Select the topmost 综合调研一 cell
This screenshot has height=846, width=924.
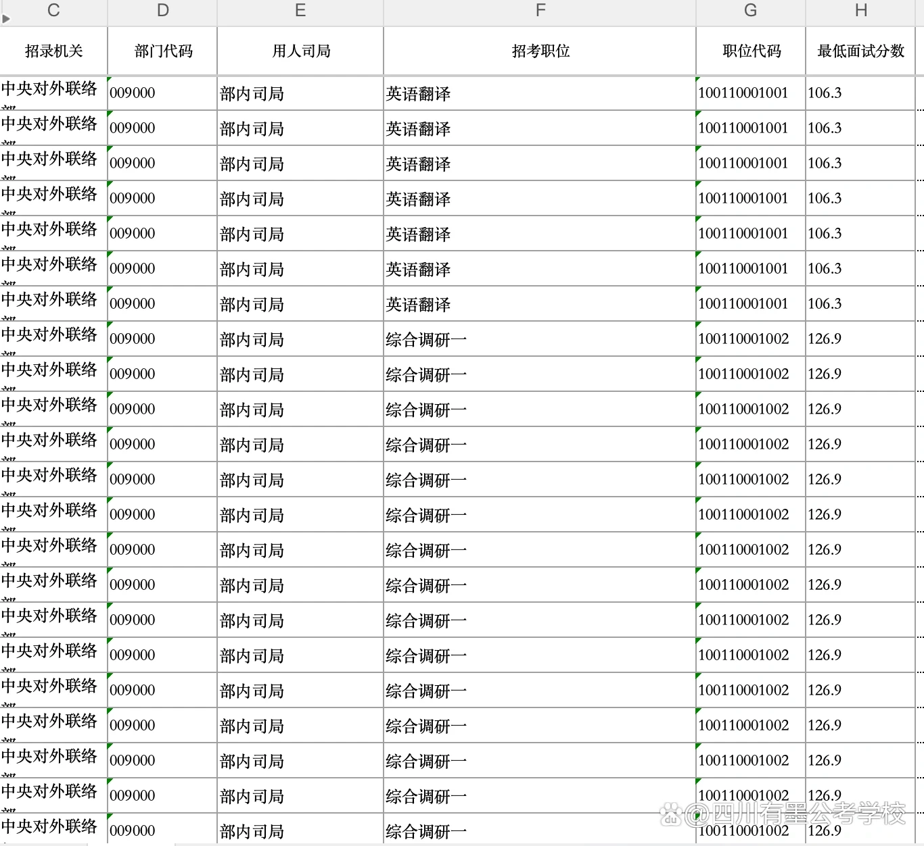(x=540, y=339)
